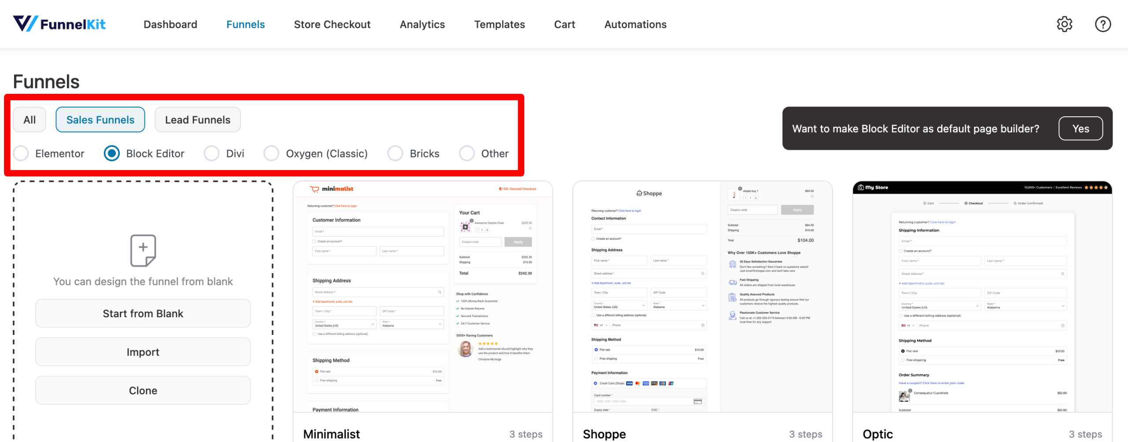The width and height of the screenshot is (1128, 442).
Task: Open the help question mark icon
Action: 1103,24
